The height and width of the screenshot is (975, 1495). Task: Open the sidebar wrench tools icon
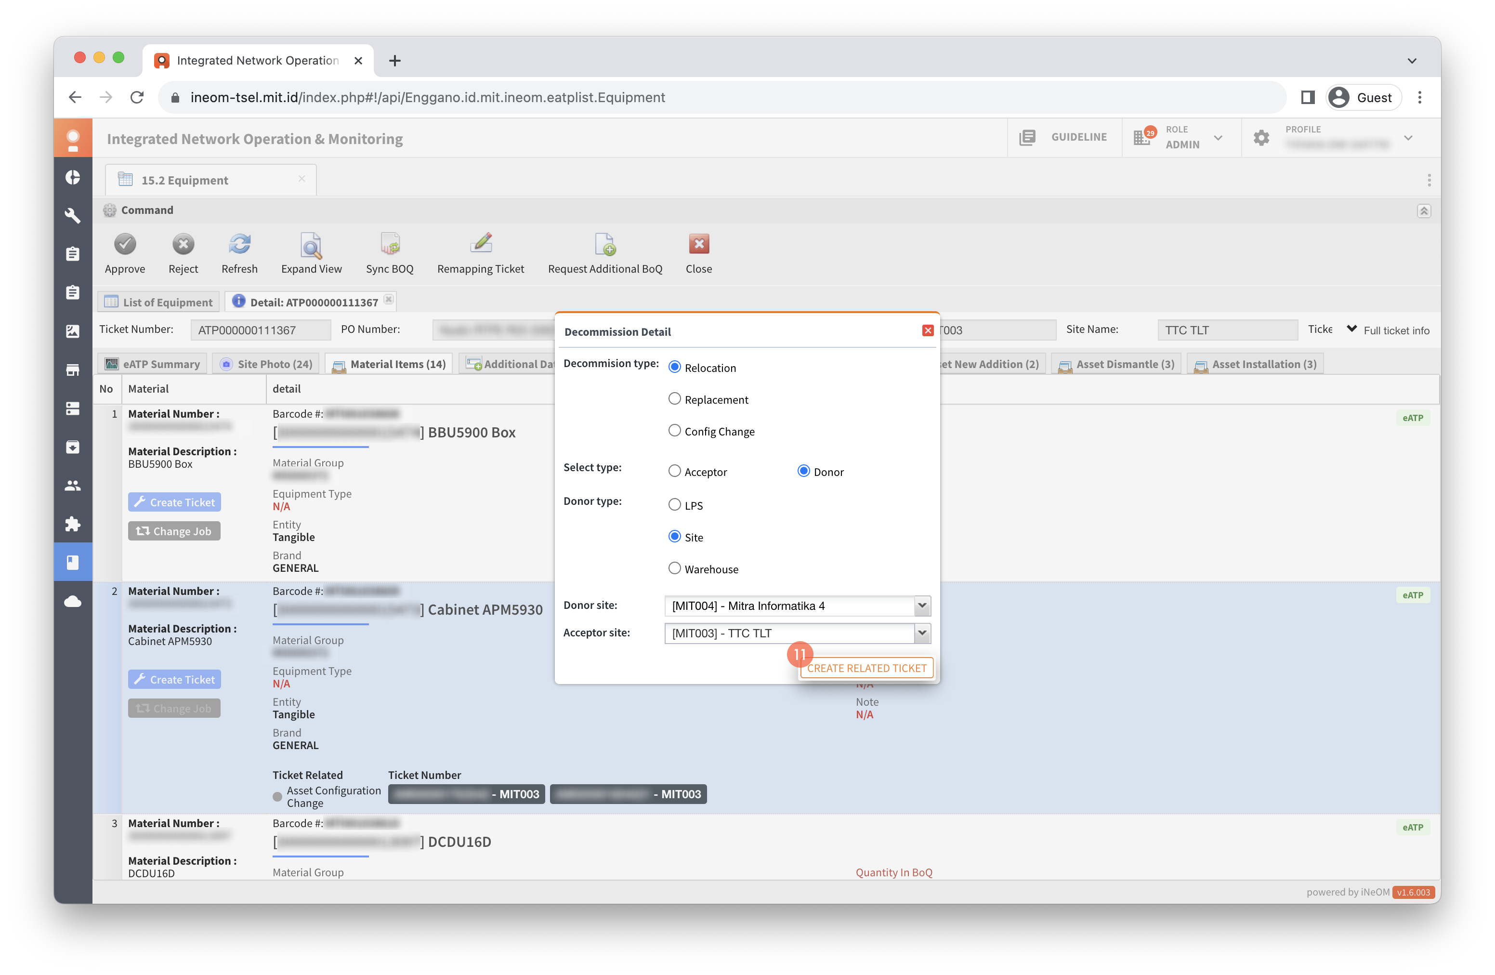(73, 215)
